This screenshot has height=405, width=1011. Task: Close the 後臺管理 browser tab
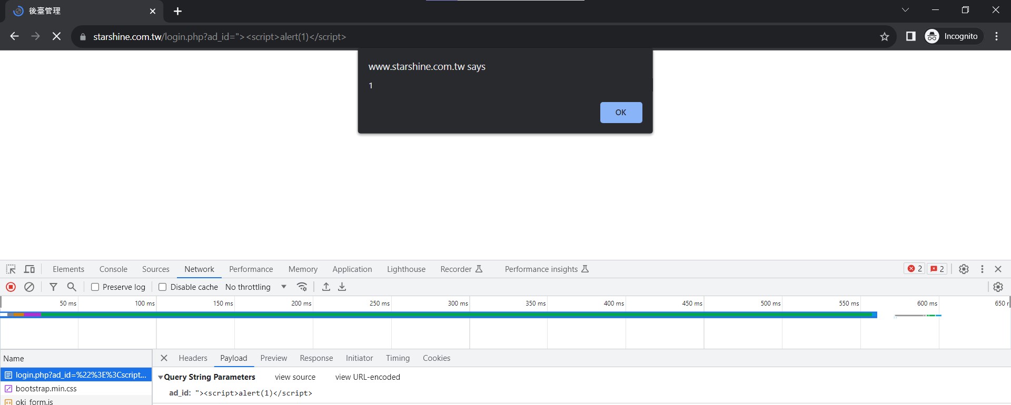click(x=153, y=11)
